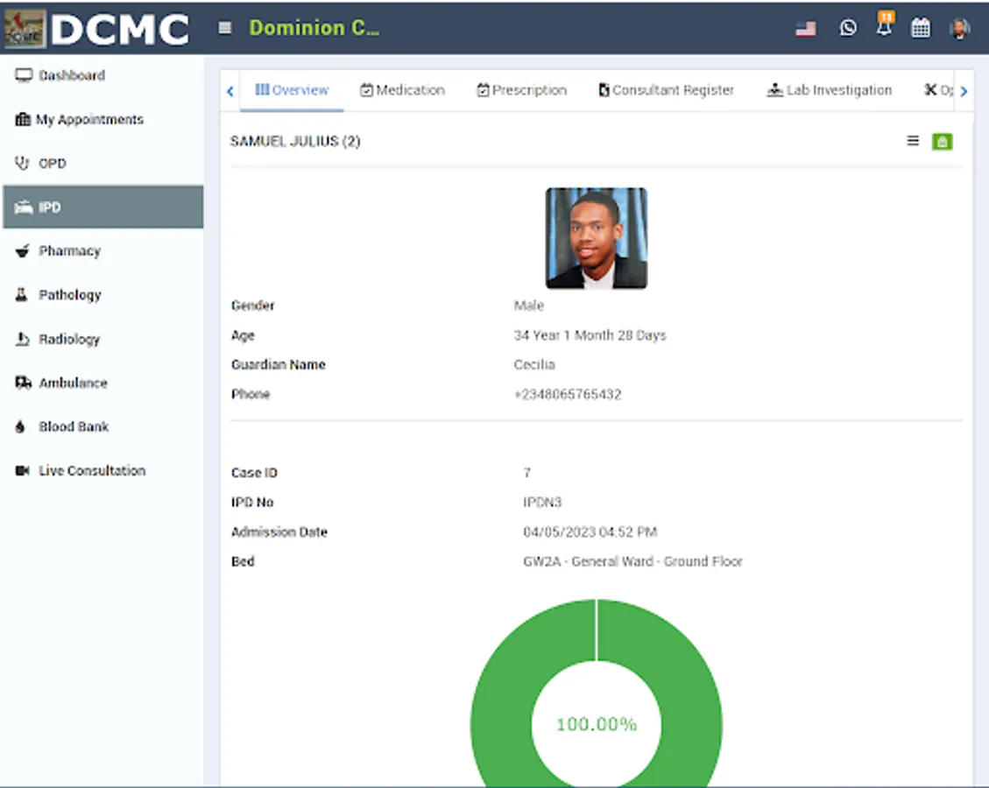
Task: Click the OPD stethoscope icon
Action: 22,163
